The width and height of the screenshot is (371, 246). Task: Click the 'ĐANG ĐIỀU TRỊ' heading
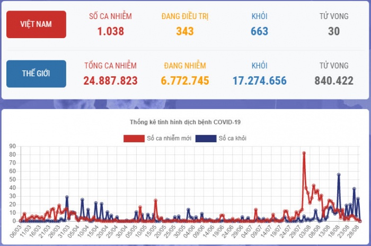pyautogui.click(x=185, y=16)
